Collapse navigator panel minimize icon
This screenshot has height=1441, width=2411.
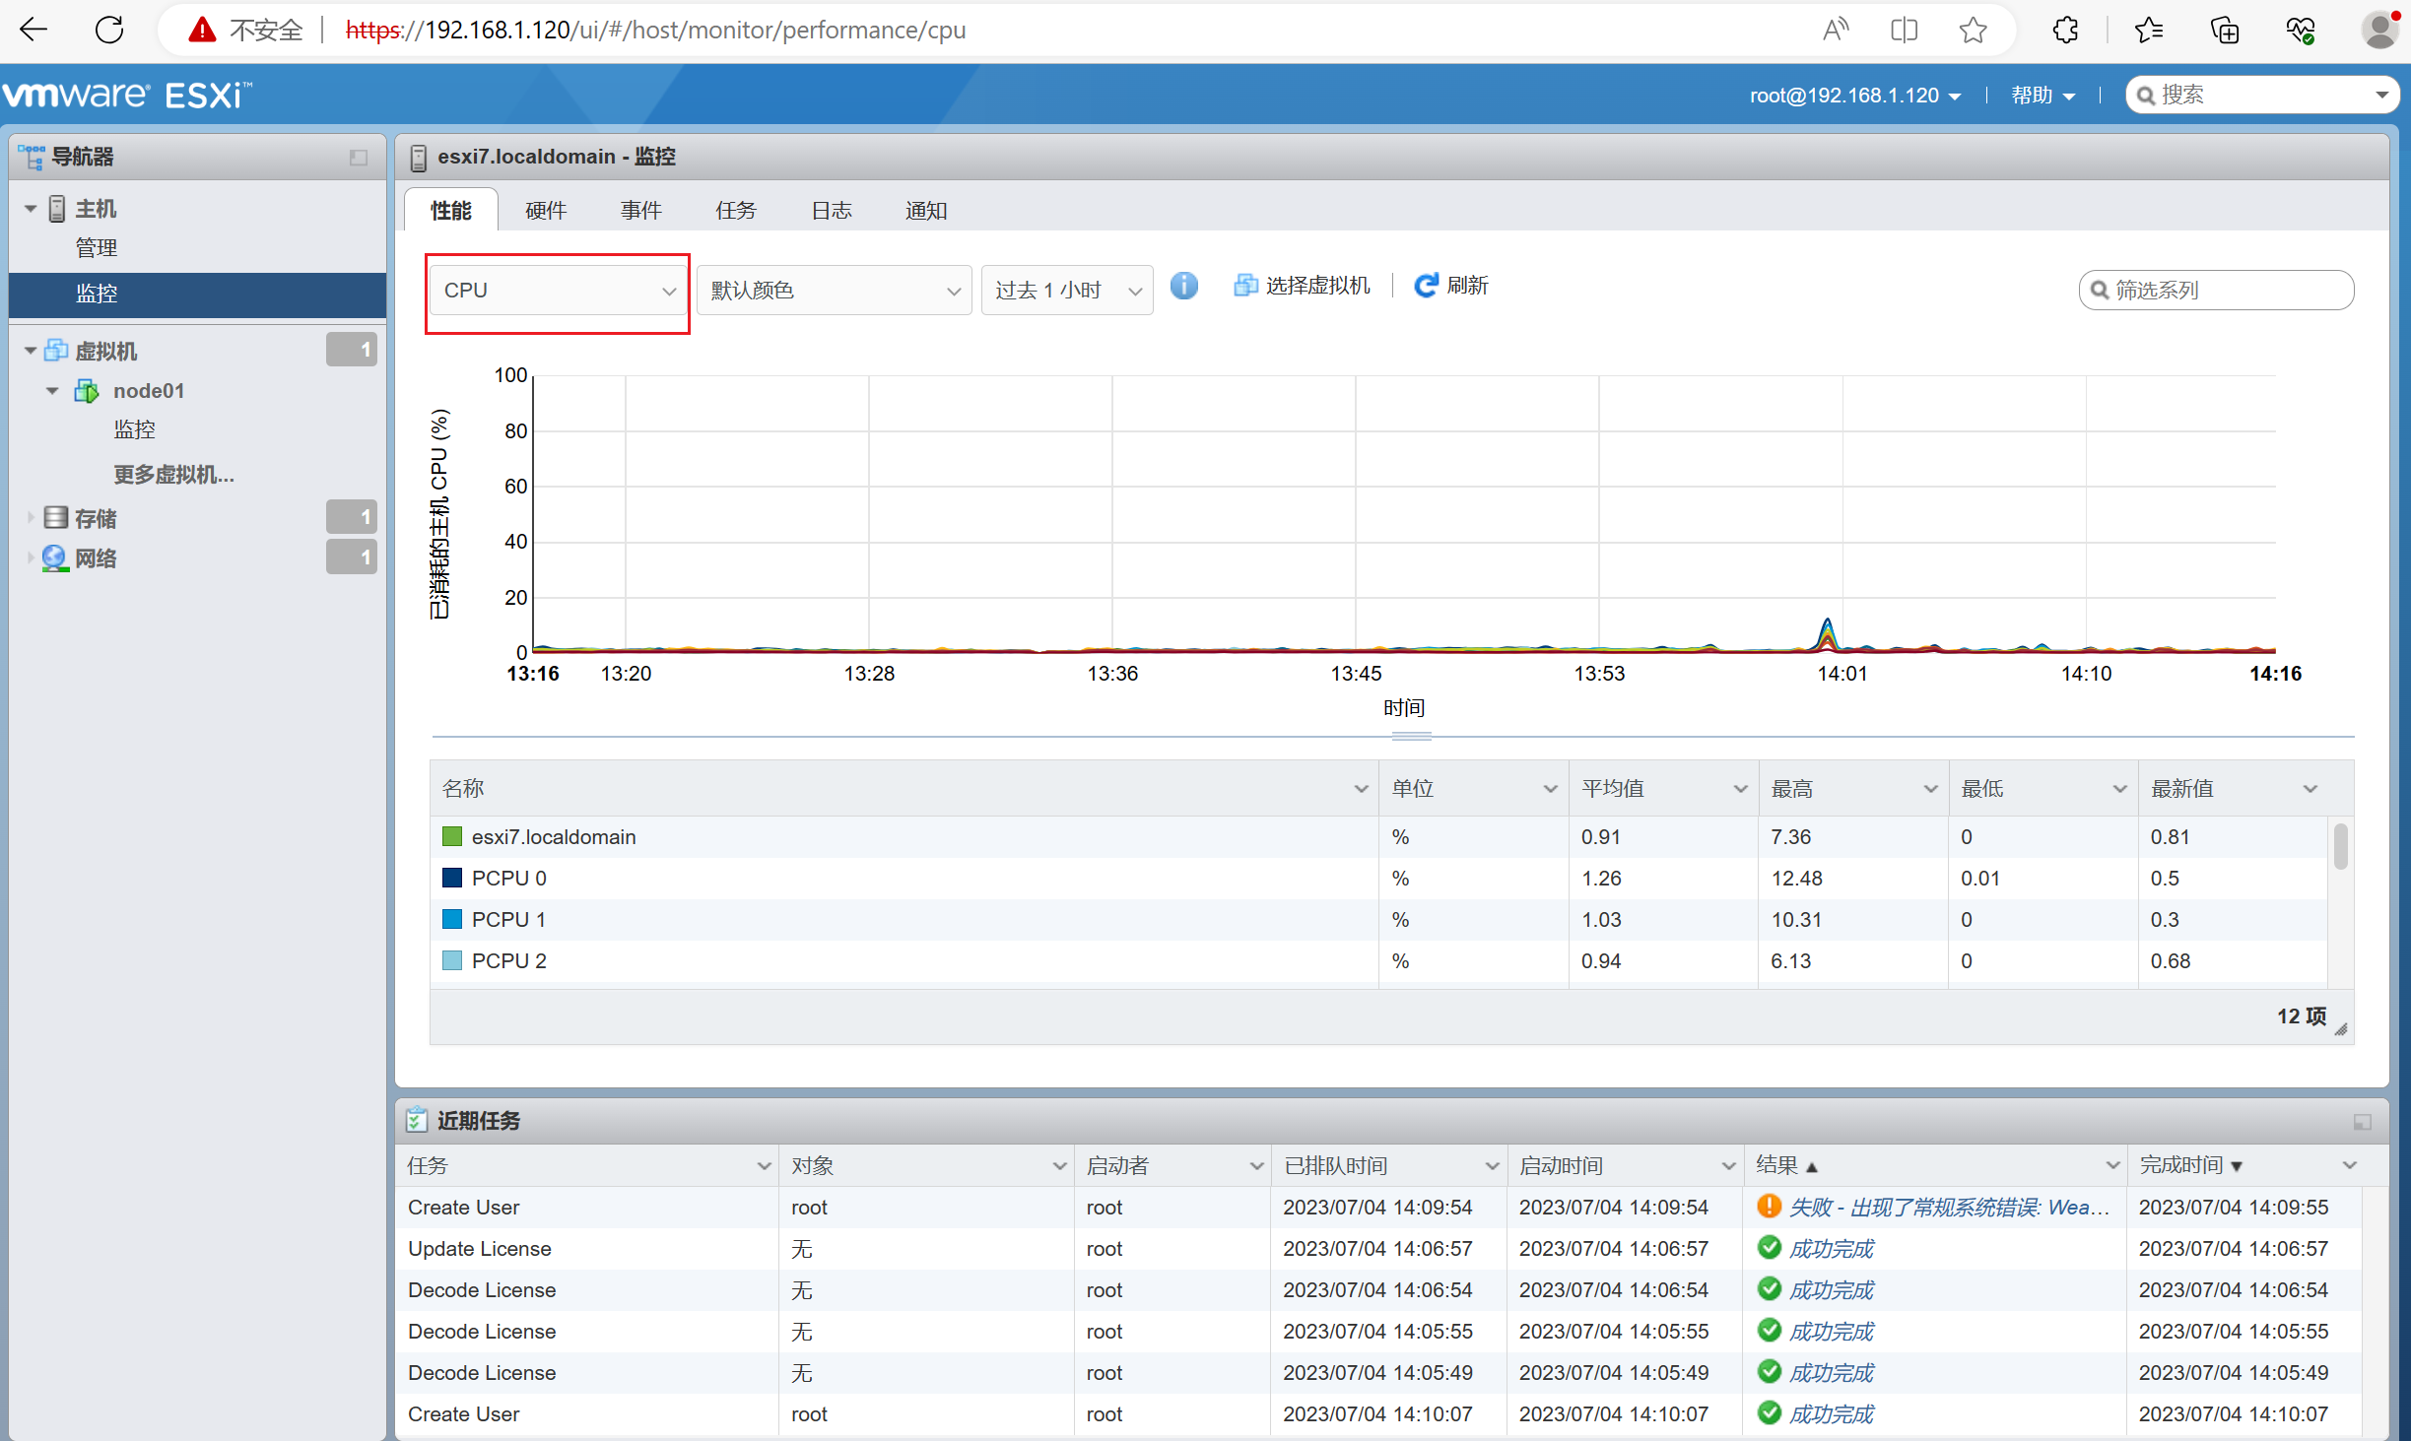pyautogui.click(x=359, y=158)
